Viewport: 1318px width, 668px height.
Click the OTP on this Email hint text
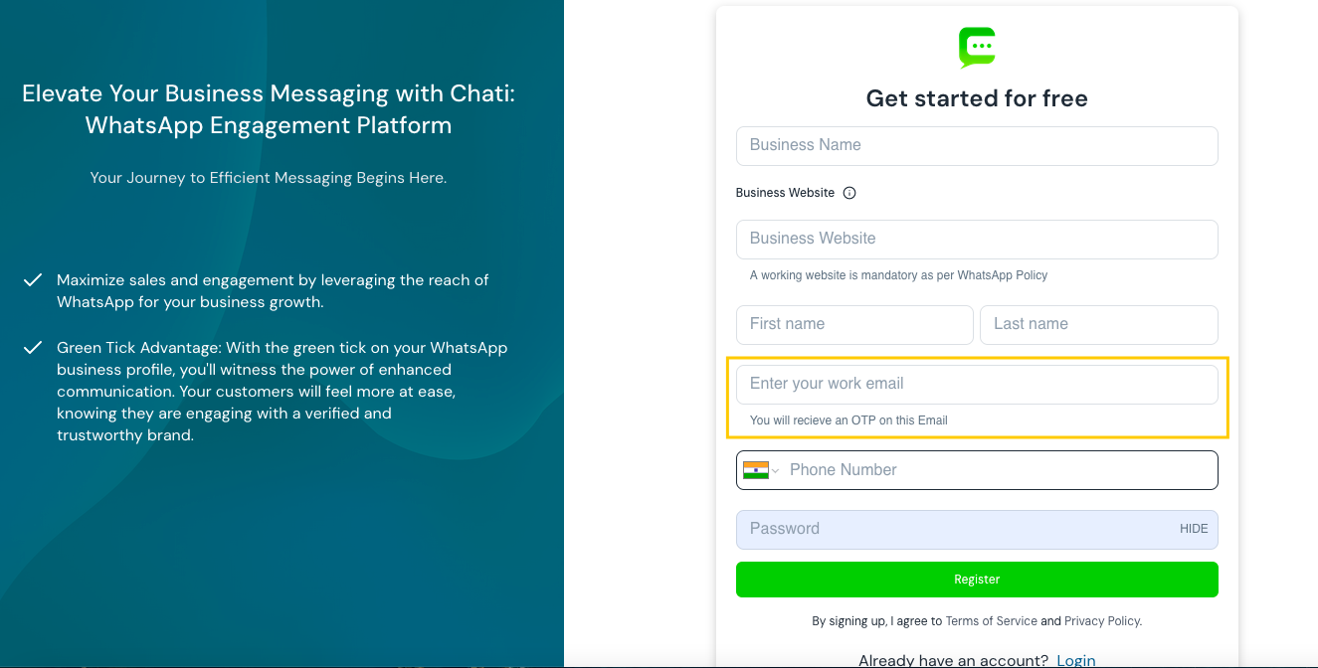pyautogui.click(x=847, y=420)
